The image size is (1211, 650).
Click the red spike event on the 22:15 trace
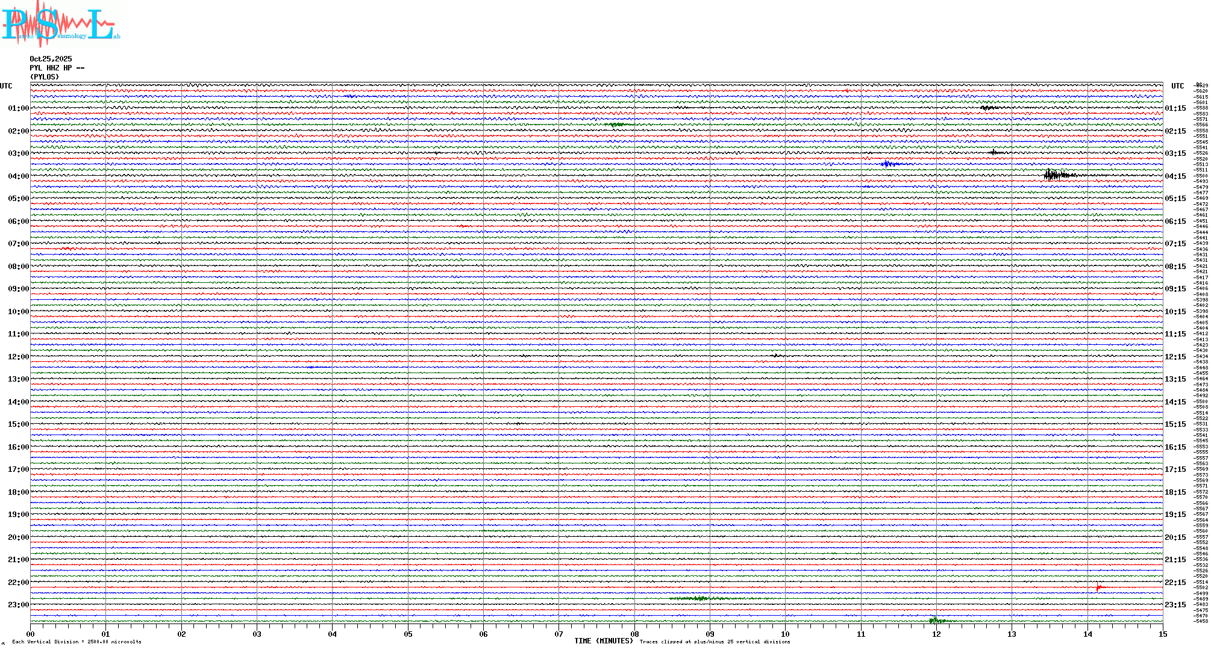coord(1099,587)
